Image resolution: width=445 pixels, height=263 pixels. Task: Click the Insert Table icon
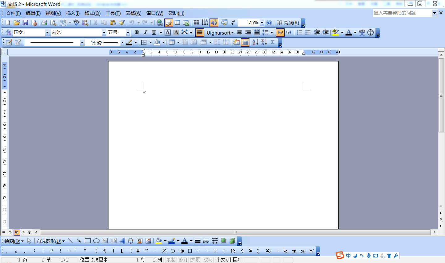pos(177,23)
